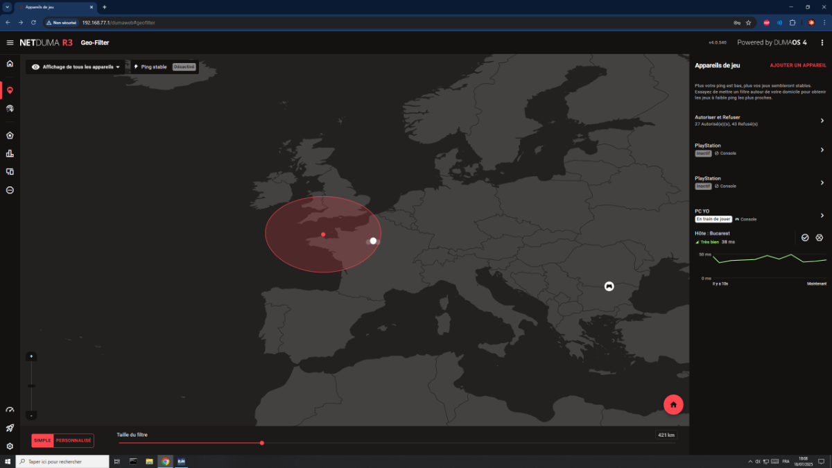Click the 421 km filter size field
Screen dimensions: 832x468
tap(666, 435)
